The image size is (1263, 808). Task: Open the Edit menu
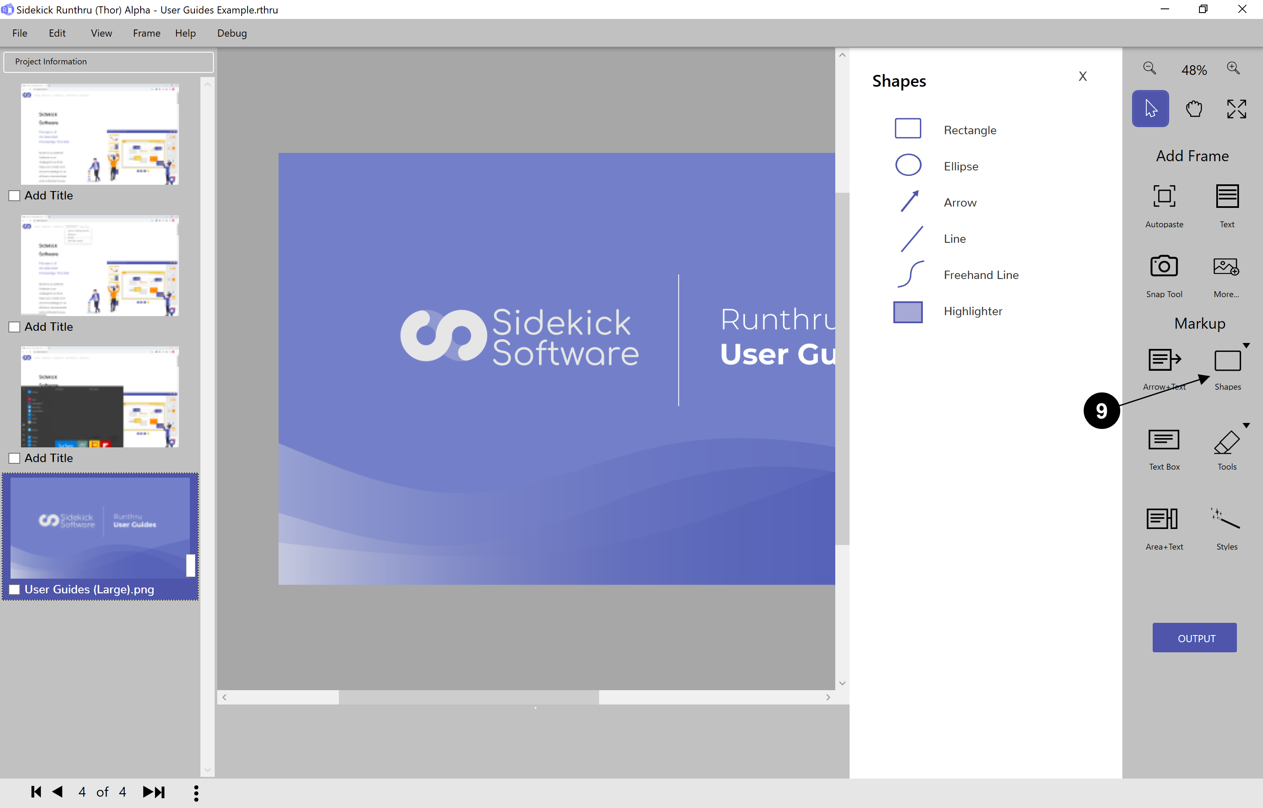(x=57, y=33)
